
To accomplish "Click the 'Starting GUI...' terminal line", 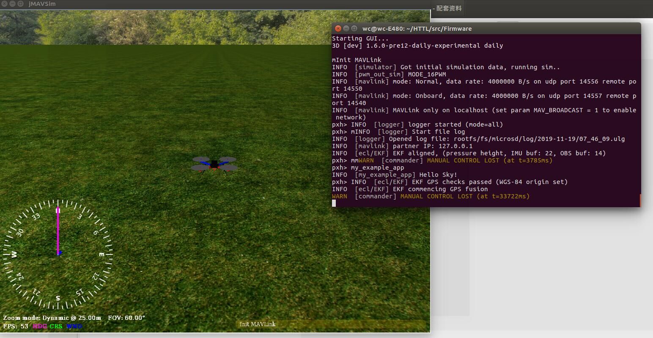I will (360, 38).
